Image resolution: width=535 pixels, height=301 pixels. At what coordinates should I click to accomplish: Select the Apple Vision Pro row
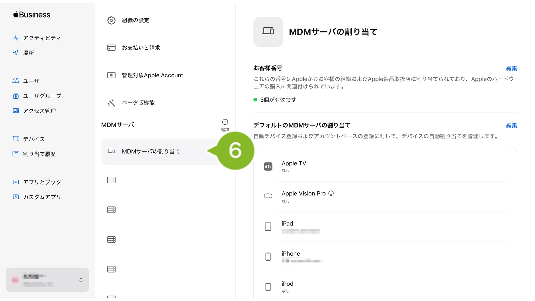[385, 197]
